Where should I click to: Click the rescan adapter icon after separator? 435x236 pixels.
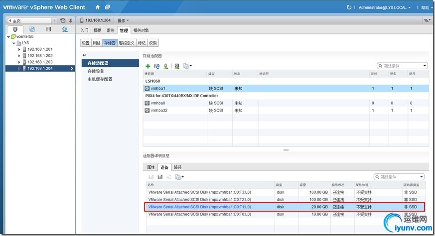(x=177, y=66)
